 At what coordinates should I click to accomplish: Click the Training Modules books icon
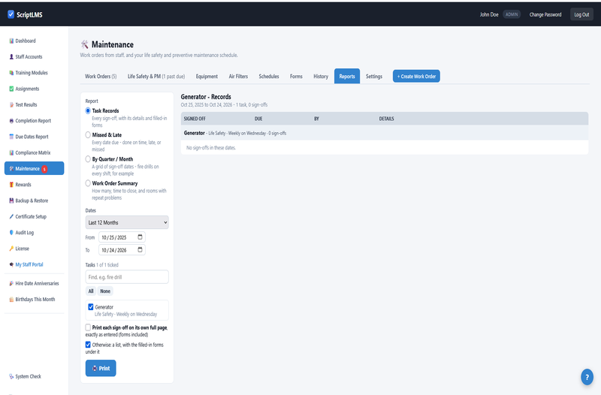(x=11, y=73)
